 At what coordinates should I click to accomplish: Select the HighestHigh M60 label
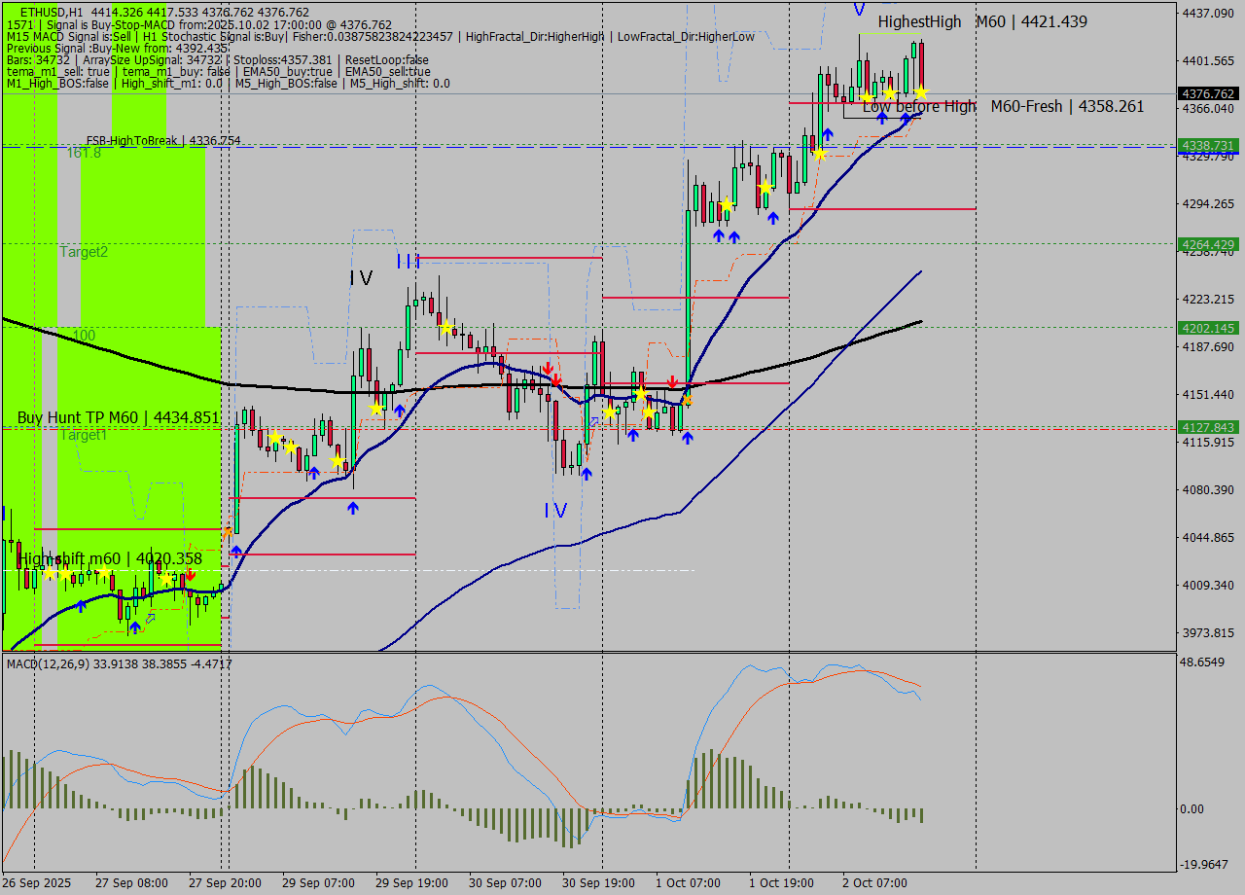982,21
